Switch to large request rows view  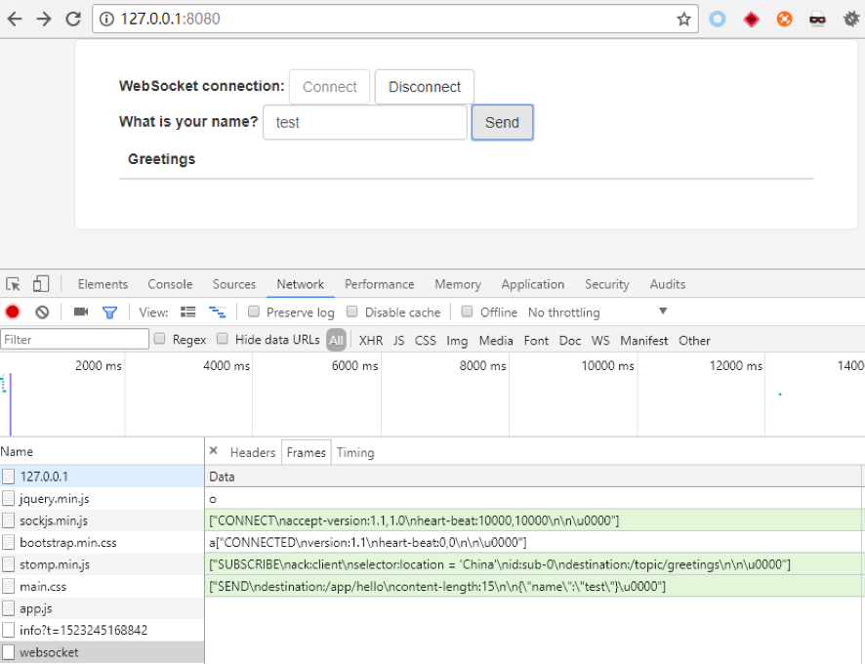click(x=187, y=311)
